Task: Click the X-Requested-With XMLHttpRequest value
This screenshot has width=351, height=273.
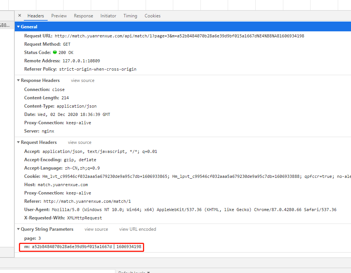Action: pos(84,218)
